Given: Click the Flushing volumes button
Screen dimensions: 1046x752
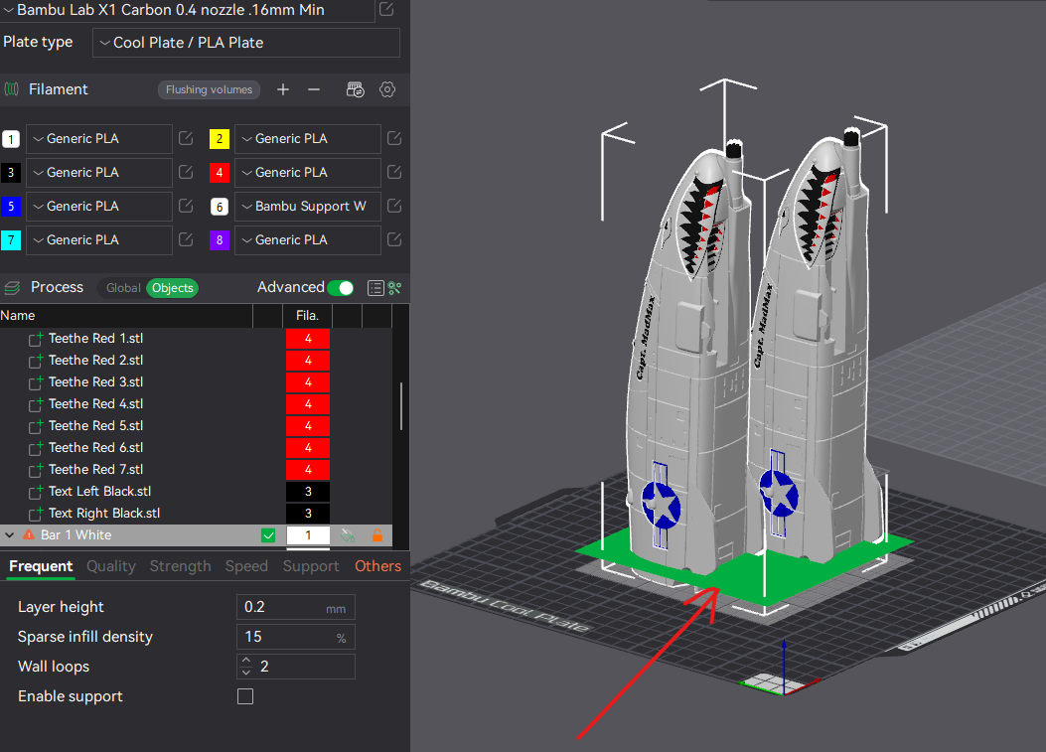Looking at the screenshot, I should (209, 89).
